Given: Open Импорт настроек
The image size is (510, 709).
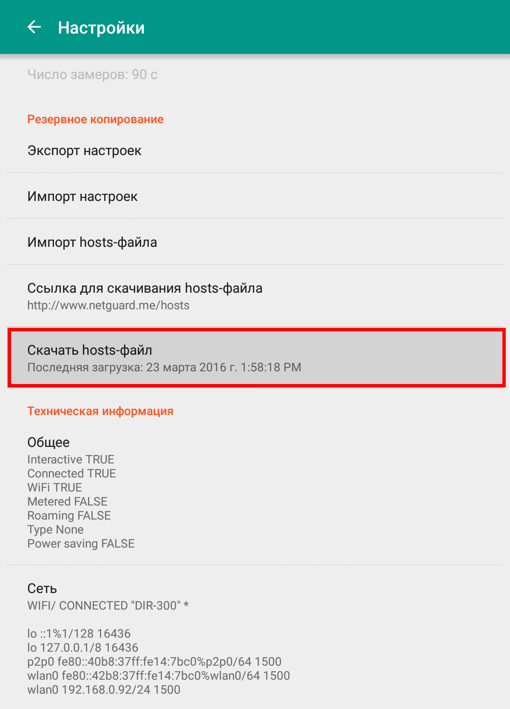Looking at the screenshot, I should [x=255, y=196].
